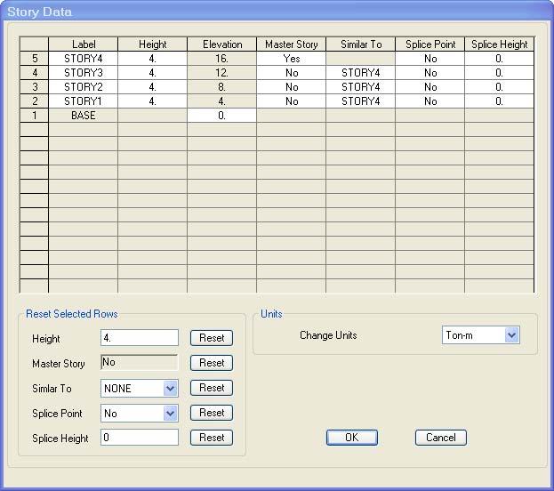This screenshot has width=554, height=491.
Task: Select row header number 2
Action: (35, 101)
